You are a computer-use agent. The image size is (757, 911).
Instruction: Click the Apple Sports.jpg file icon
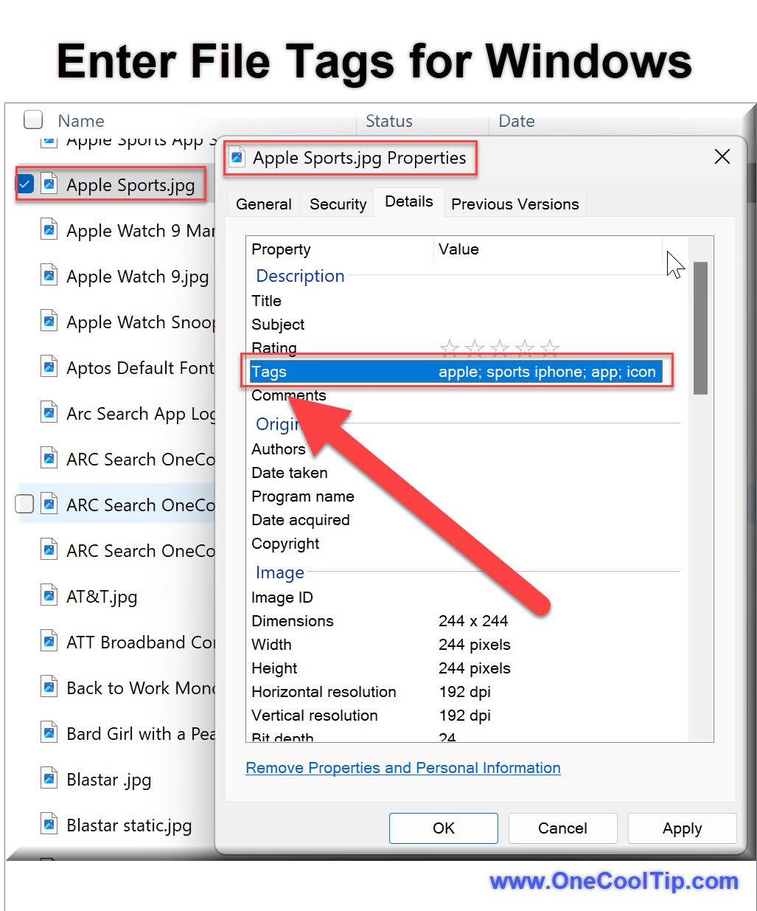49,184
